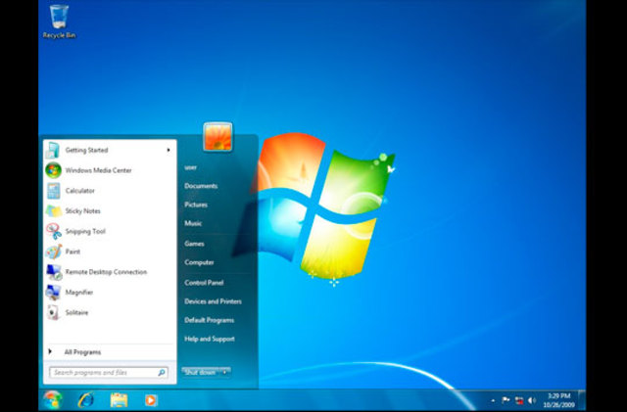This screenshot has height=412, width=627.
Task: Select Default Programs
Action: pos(209,320)
